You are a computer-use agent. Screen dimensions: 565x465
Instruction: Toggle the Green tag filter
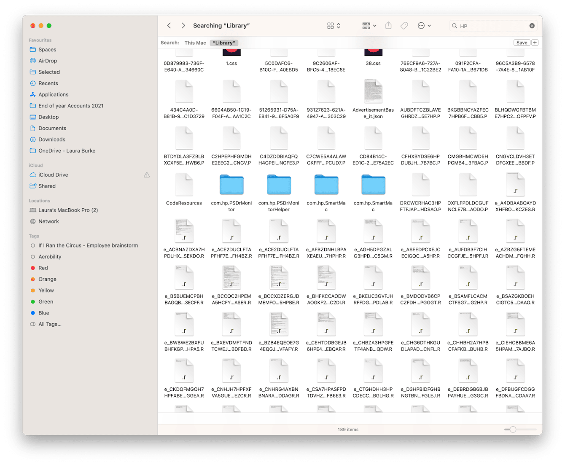tap(33, 301)
